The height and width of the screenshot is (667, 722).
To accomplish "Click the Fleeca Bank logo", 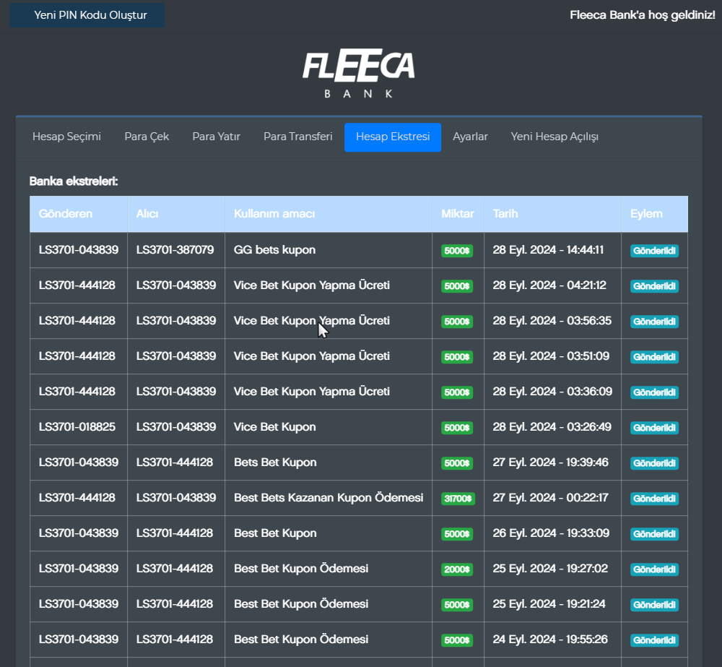I will 359,74.
